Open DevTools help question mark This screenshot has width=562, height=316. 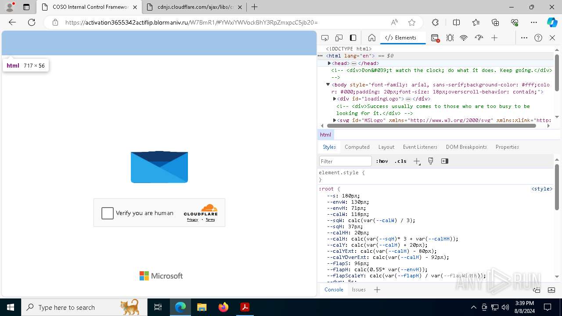point(538,38)
